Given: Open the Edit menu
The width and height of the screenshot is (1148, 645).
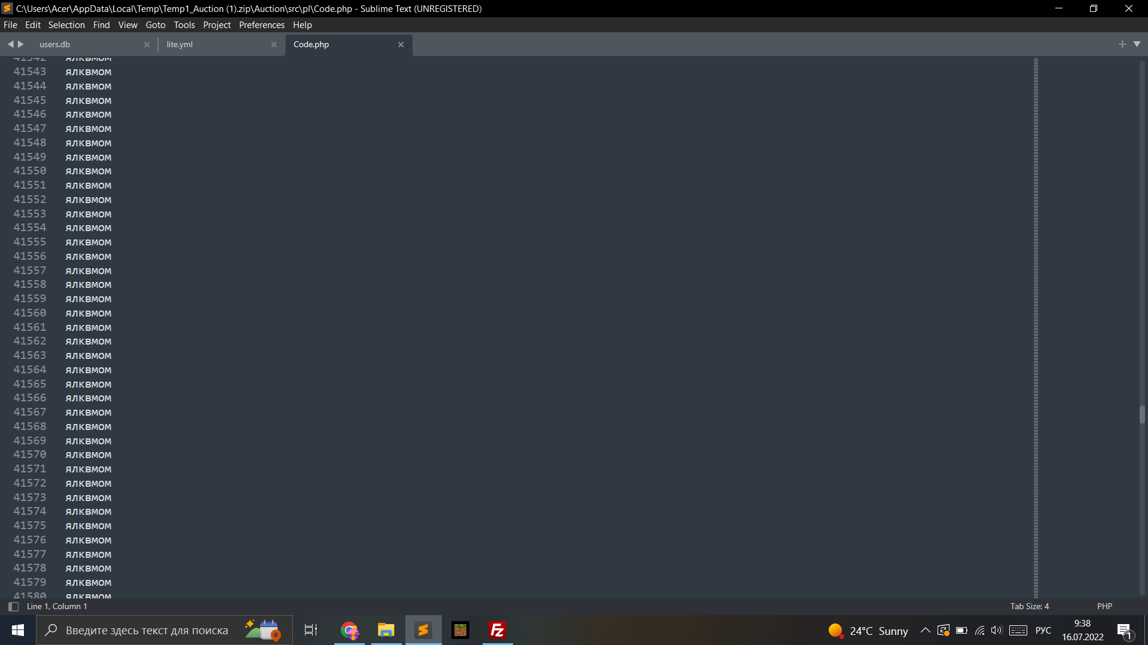Looking at the screenshot, I should [33, 25].
